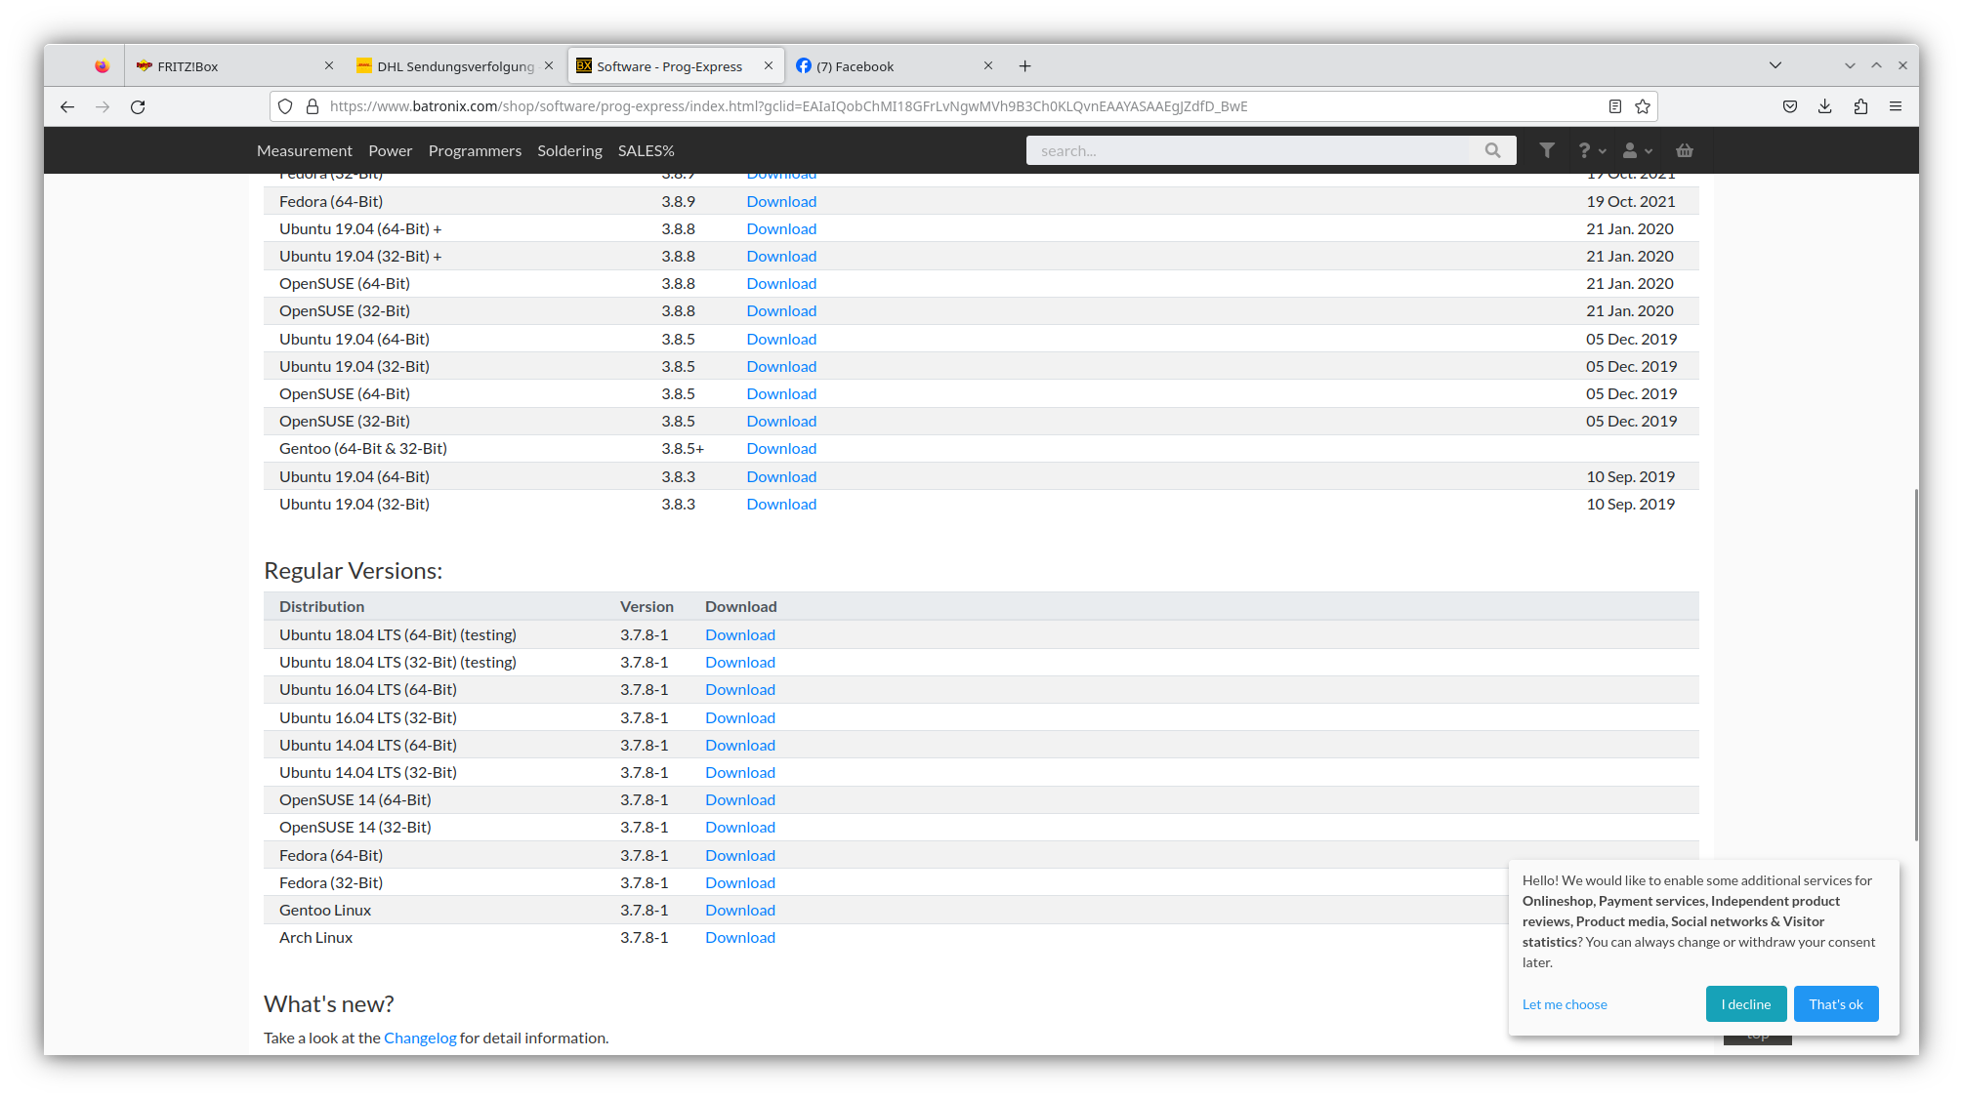This screenshot has width=1963, height=1099.
Task: Open the Firefox hamburger menu
Action: (x=1896, y=106)
